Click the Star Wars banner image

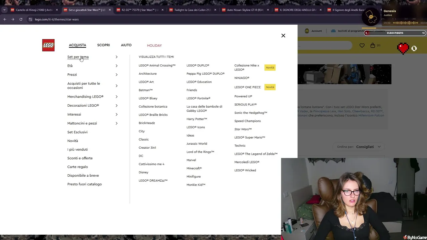pos(344,74)
